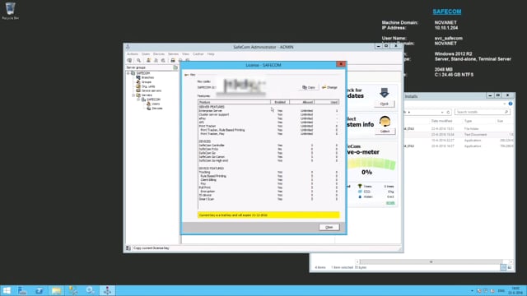Screen dimensions: 527x296
Task: Click the first server toolbar icon
Action: coord(129,60)
